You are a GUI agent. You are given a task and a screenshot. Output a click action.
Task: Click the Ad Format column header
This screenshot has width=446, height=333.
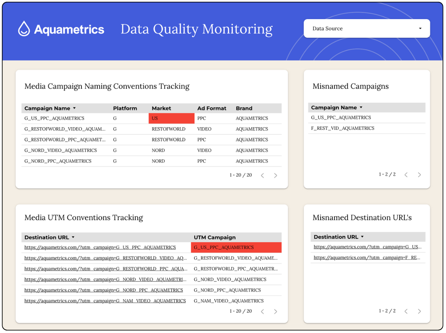coord(212,108)
